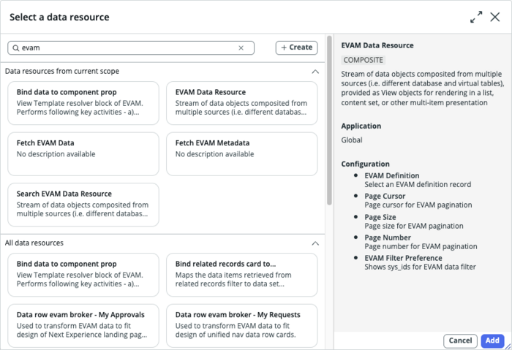
Task: Select the Search EVAM Data Resource card
Action: [83, 205]
